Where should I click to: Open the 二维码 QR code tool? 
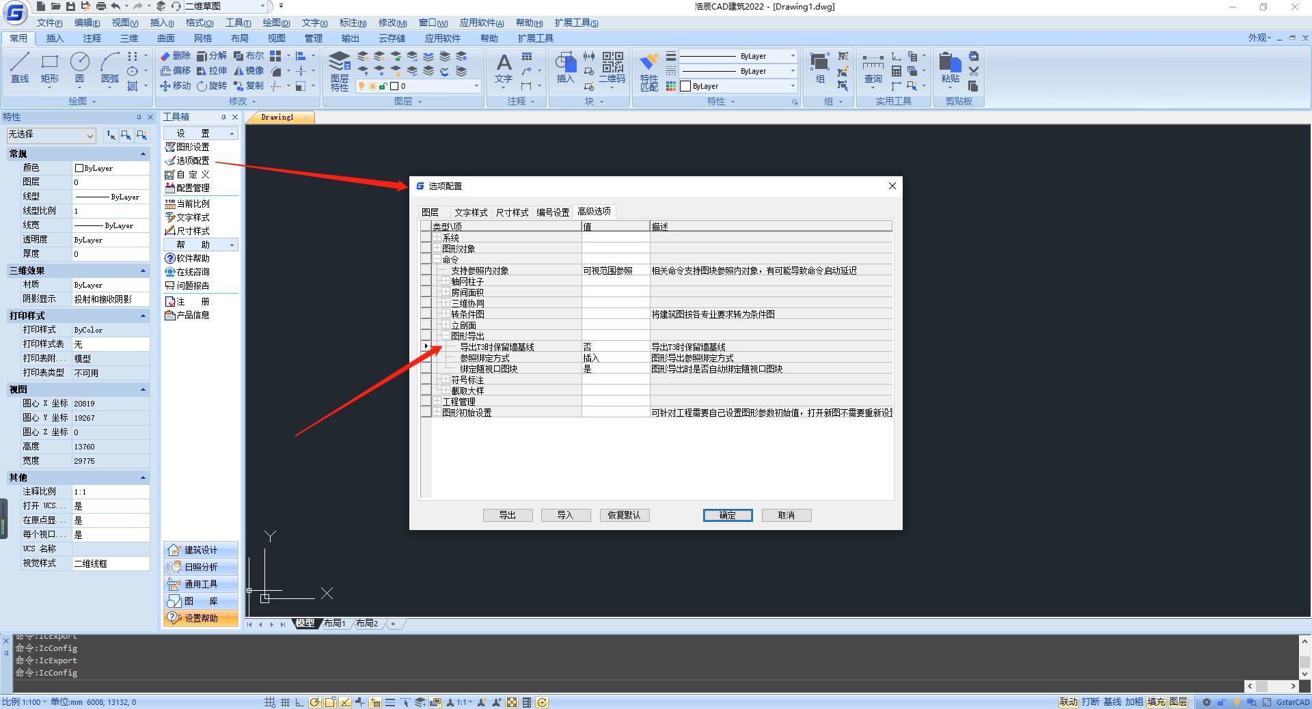[x=612, y=68]
